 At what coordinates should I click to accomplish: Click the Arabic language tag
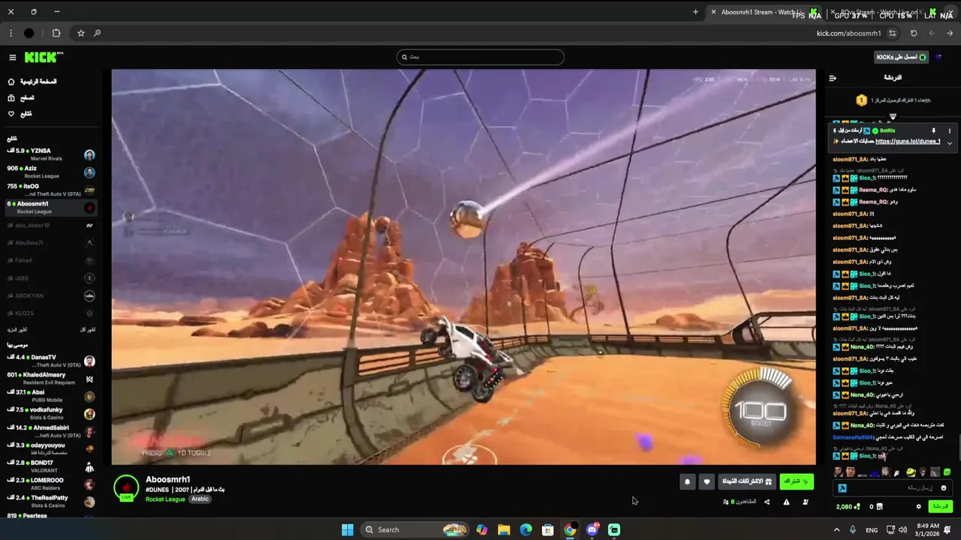(x=200, y=499)
